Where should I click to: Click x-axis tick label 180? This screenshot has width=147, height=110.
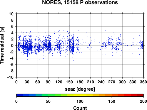click(80, 82)
